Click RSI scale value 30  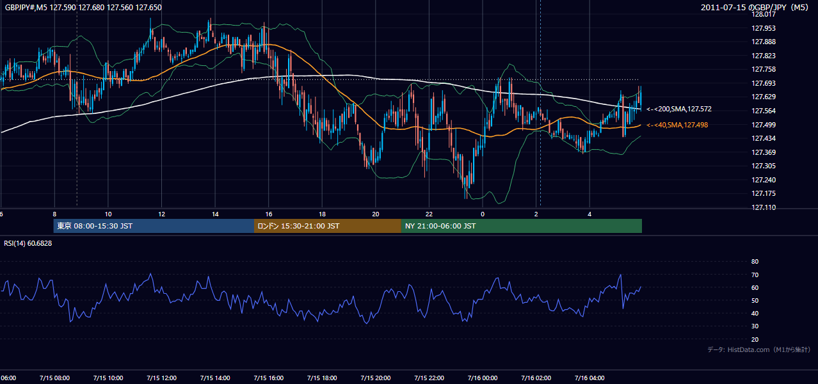pyautogui.click(x=755, y=326)
